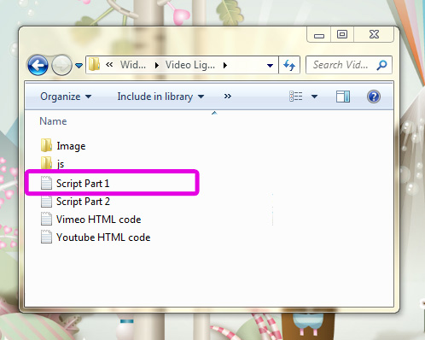Image resolution: width=425 pixels, height=340 pixels.
Task: Minimize the Explorer window
Action: (x=319, y=35)
